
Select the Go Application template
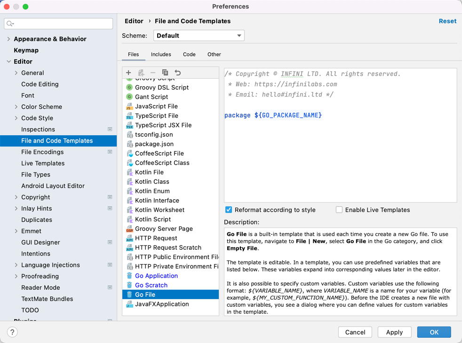pos(156,276)
